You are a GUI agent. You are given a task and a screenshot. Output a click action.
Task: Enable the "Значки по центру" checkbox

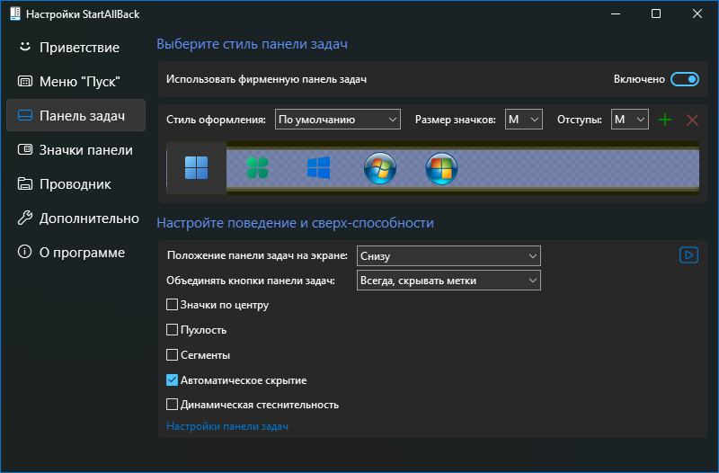[173, 305]
